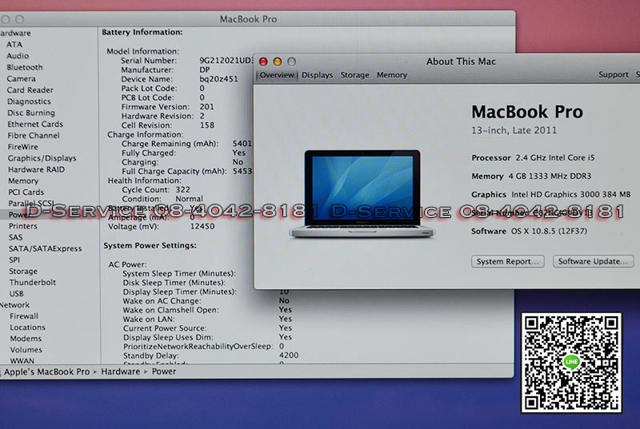Select SAS in the sidebar
The width and height of the screenshot is (640, 429).
point(15,237)
